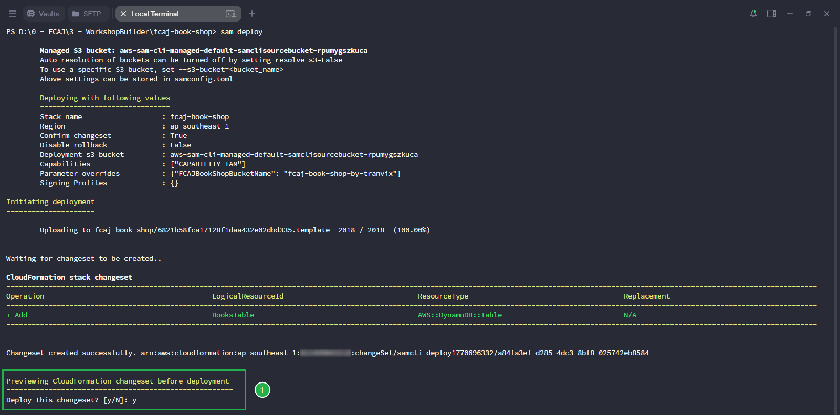Click the 'Waiting for changeset to be created' line

(x=84, y=259)
